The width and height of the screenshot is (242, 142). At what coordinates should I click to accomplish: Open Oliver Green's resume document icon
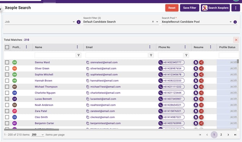click(x=196, y=68)
